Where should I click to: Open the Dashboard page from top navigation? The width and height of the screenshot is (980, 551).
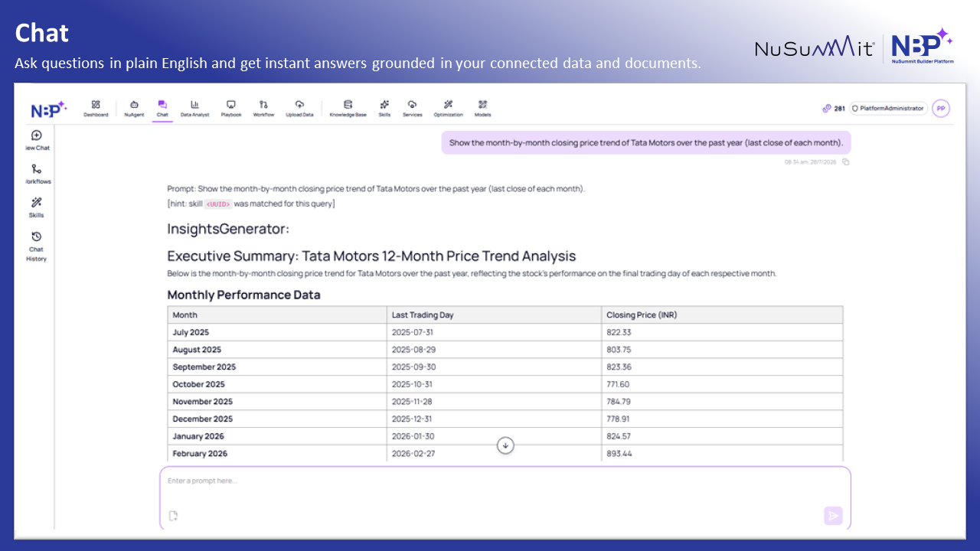[96, 108]
